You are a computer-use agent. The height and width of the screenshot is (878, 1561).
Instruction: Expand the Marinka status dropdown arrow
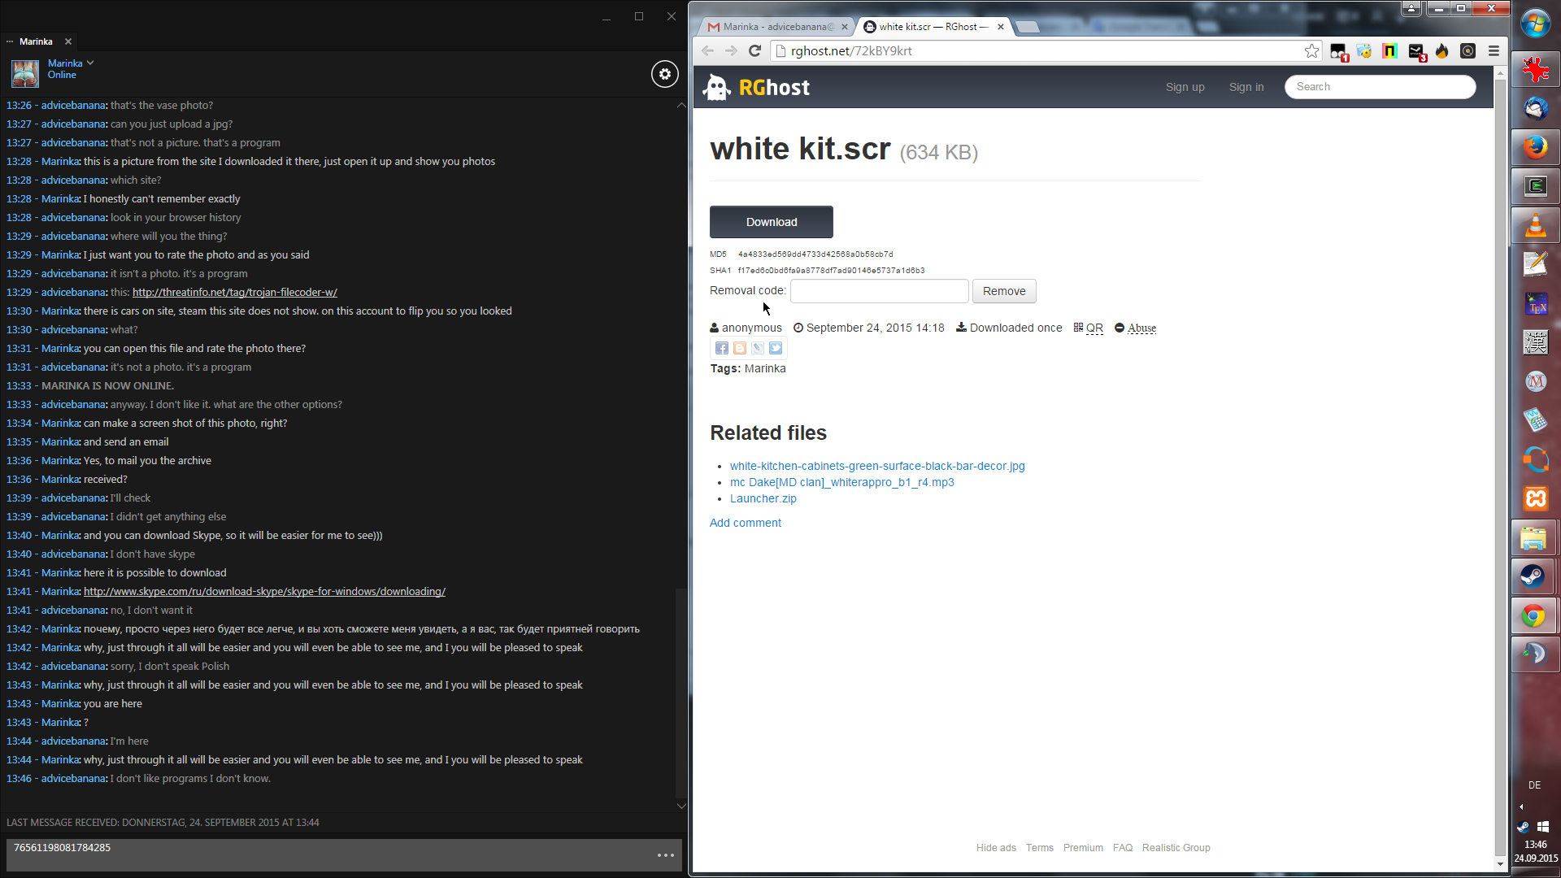[x=90, y=63]
